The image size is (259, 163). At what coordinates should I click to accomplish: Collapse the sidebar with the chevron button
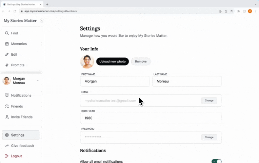tap(42, 21)
